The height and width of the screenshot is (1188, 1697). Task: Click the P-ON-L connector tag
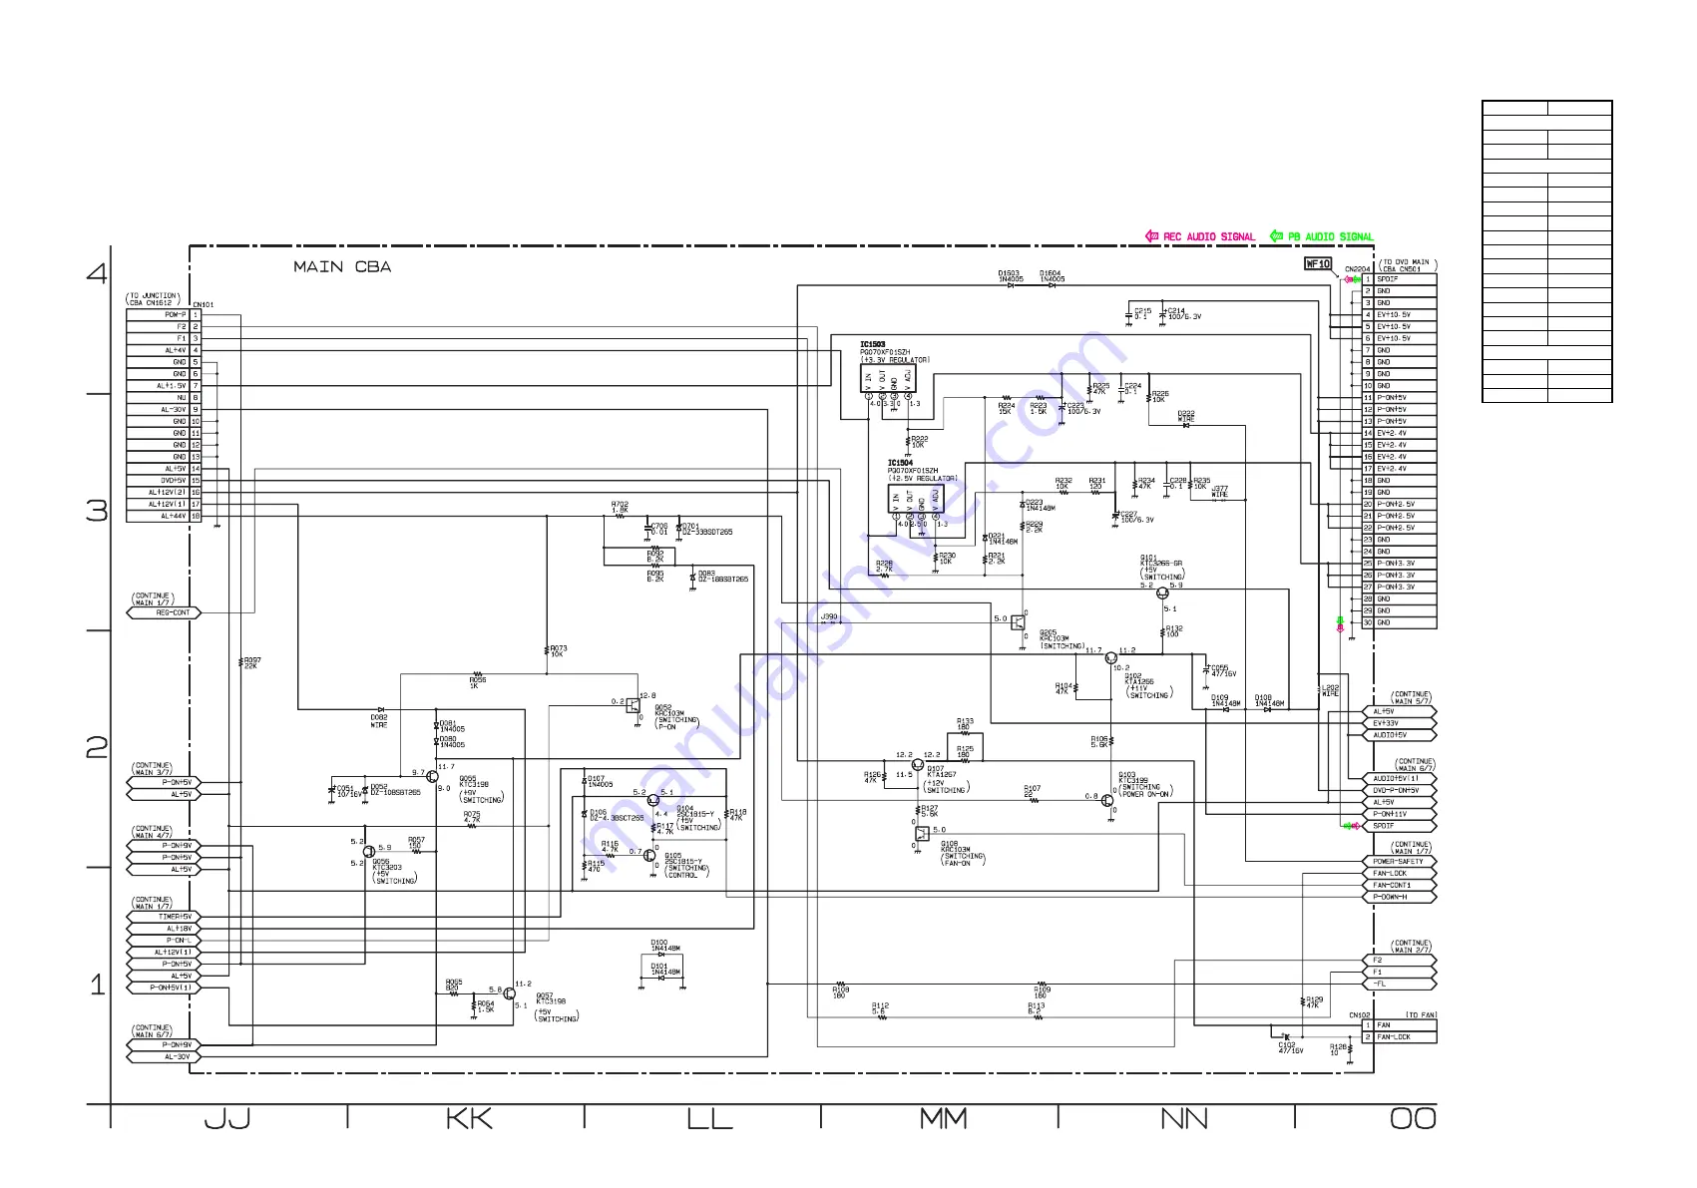164,941
